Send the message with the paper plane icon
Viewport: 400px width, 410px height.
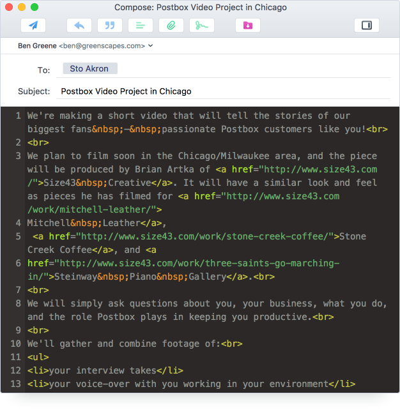click(33, 26)
